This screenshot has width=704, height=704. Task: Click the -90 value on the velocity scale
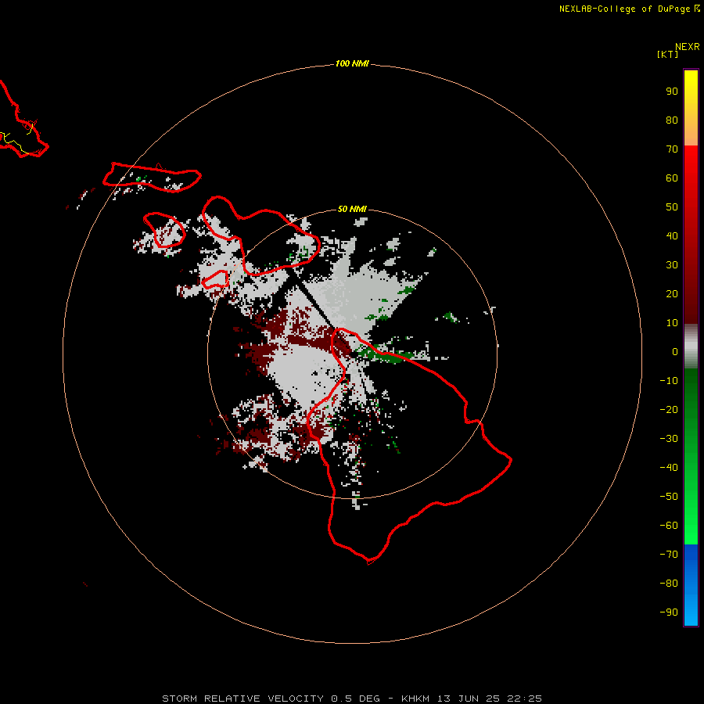click(669, 612)
